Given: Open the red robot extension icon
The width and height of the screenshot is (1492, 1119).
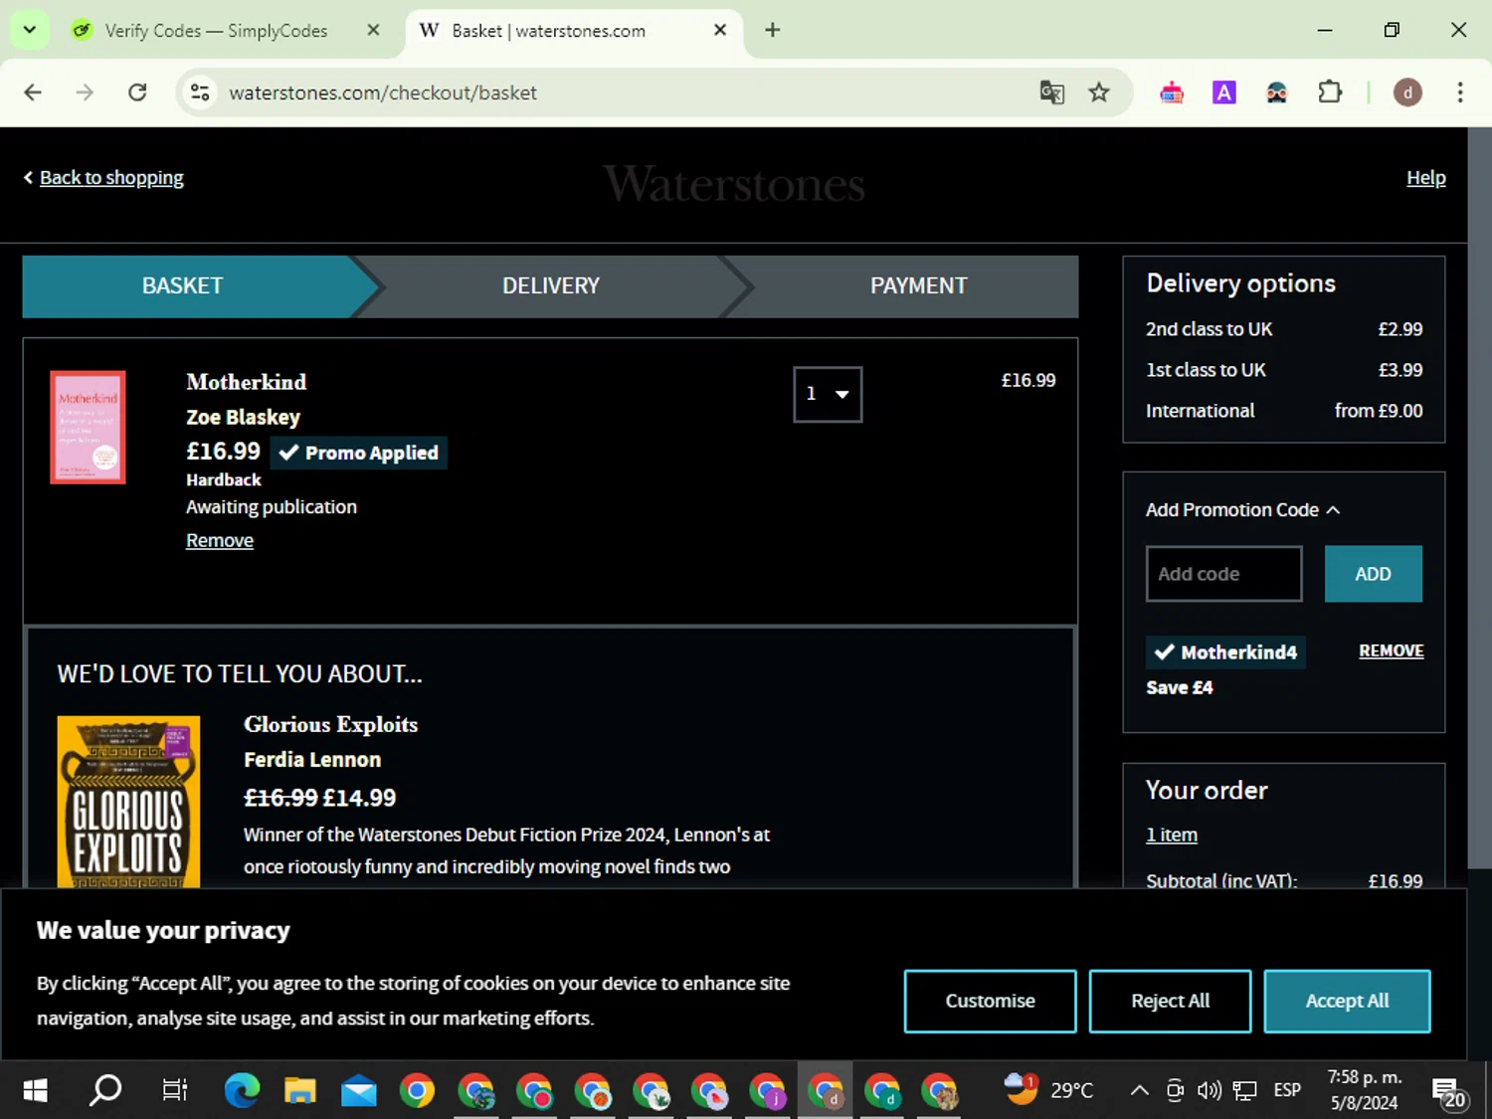Looking at the screenshot, I should (x=1172, y=93).
